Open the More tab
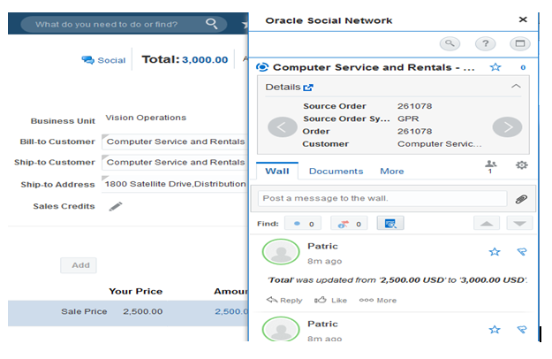 392,172
